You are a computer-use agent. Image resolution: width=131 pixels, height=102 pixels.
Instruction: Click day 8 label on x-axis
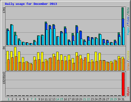[35, 99]
